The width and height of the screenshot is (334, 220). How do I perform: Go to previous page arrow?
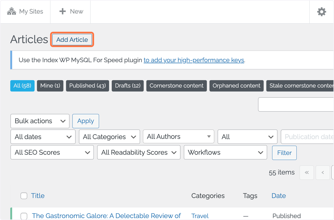click(x=323, y=172)
